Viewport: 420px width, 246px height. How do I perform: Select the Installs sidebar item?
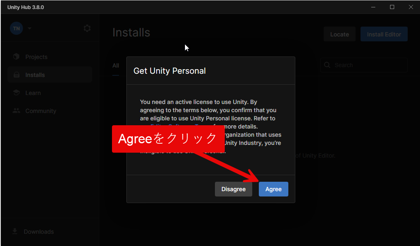click(x=50, y=75)
